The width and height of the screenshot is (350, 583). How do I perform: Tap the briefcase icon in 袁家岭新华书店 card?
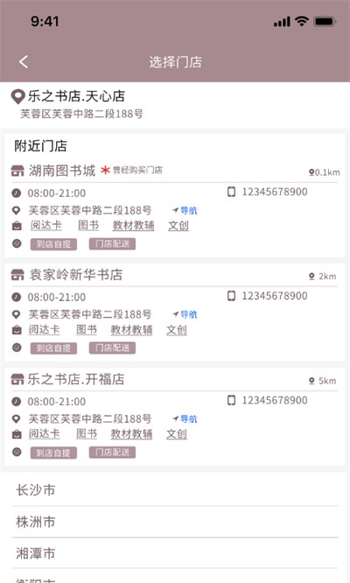tap(17, 330)
